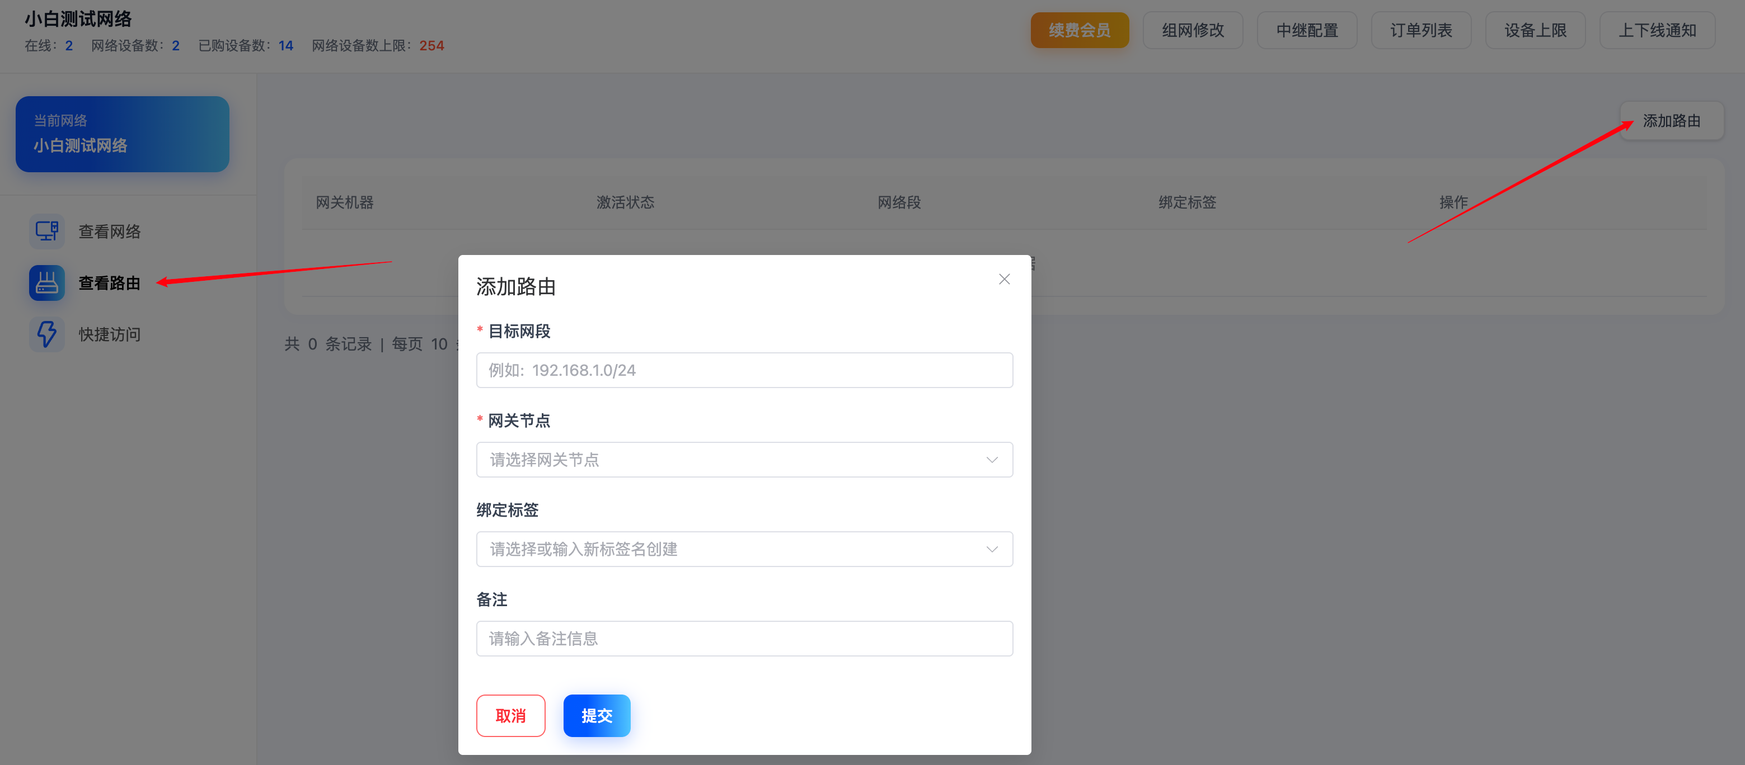Focus the 目标网段 input field

744,370
